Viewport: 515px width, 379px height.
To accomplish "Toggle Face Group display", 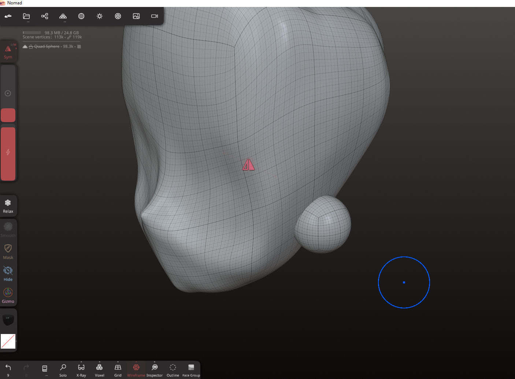I will 191,370.
